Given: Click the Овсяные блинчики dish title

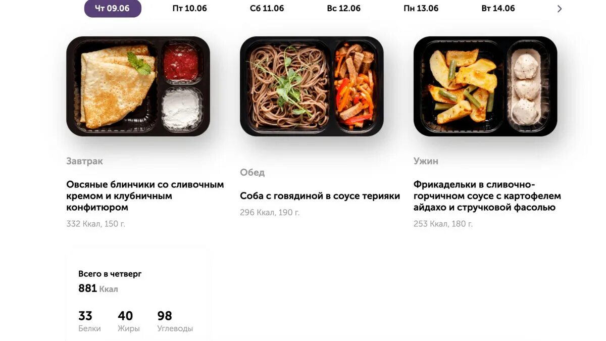Looking at the screenshot, I should (x=145, y=196).
